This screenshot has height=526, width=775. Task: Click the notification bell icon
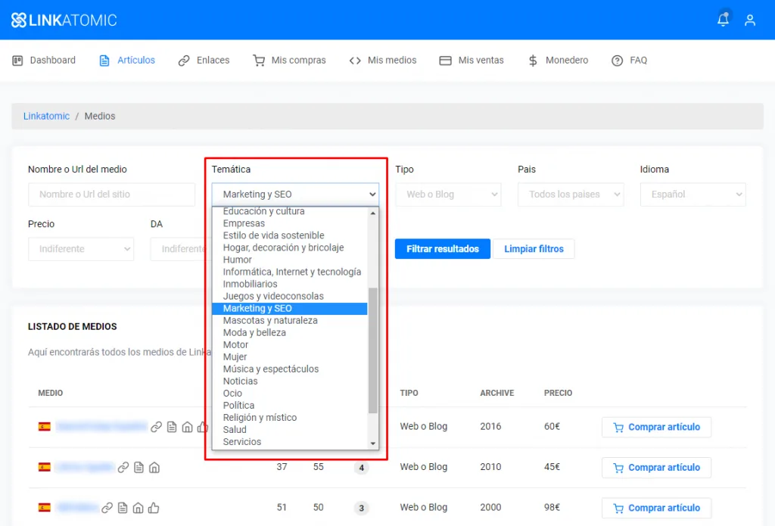[724, 20]
